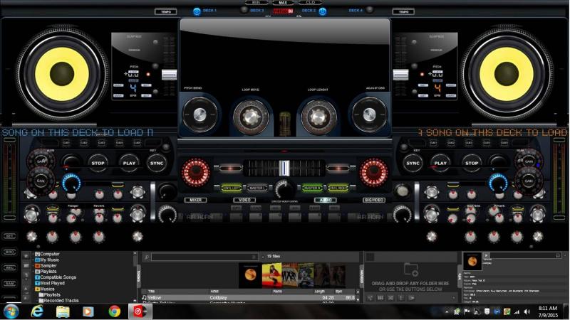The image size is (570, 320).
Task: Select the BIGVIDEO panel tab
Action: tap(375, 200)
